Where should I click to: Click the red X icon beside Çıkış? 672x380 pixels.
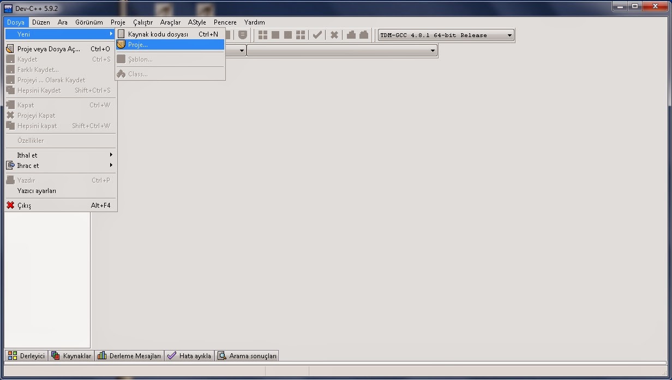point(10,206)
